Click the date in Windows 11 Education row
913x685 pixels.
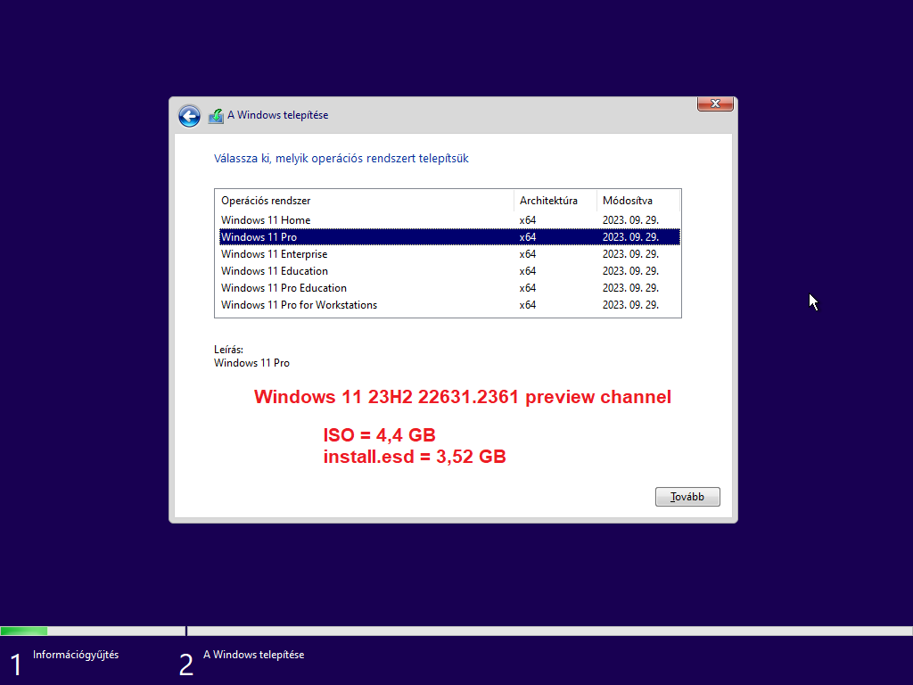pos(630,271)
